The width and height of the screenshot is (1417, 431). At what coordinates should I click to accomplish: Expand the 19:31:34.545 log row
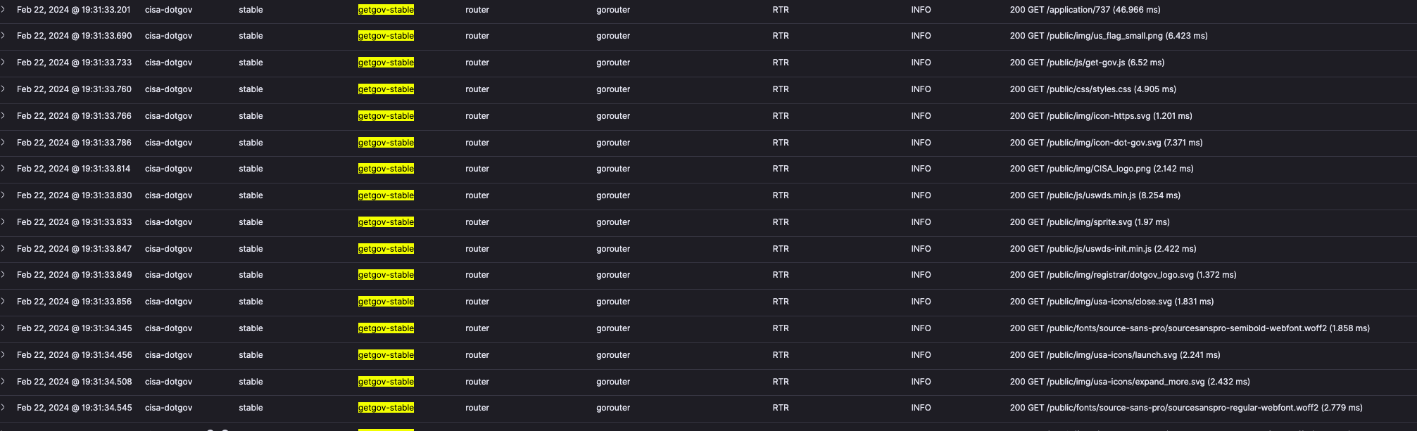click(x=3, y=408)
